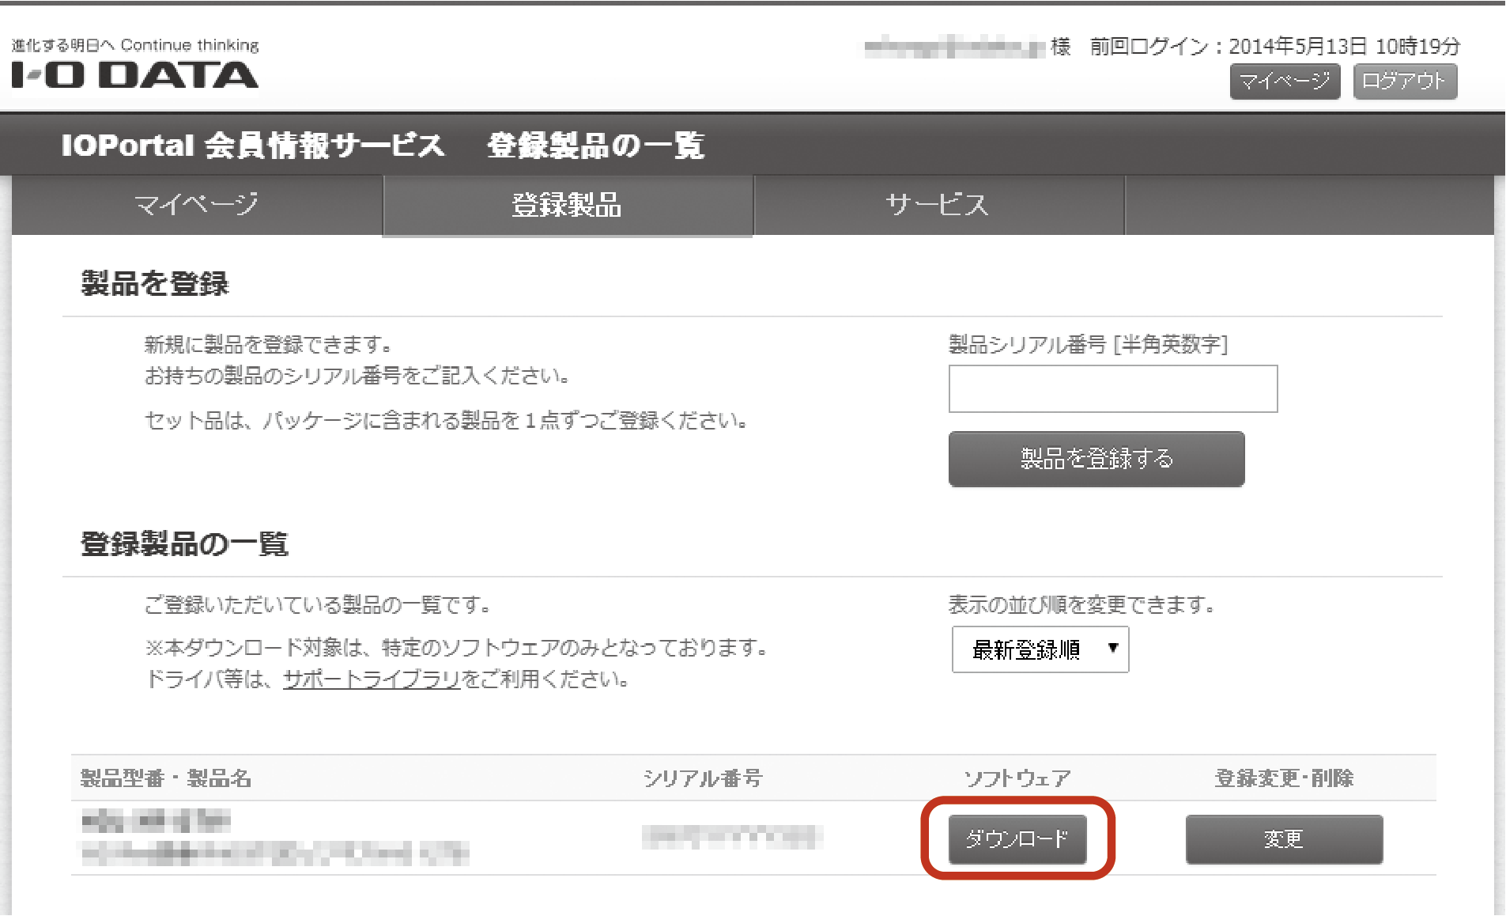Click the 登録変更・削除 column header
The image size is (1506, 916).
pos(1283,778)
